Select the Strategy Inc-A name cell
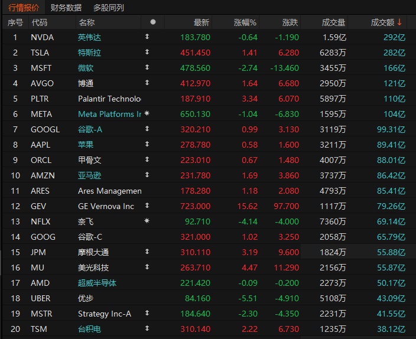Image resolution: width=416 pixels, height=339 pixels. (105, 314)
